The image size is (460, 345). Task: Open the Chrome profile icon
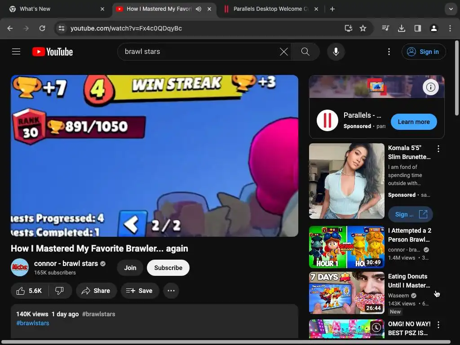434,28
